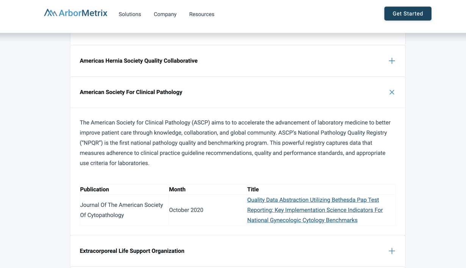Expand Extracorporeal Life Support Organization plus icon
Viewport: 466px width, 268px height.
coord(392,251)
